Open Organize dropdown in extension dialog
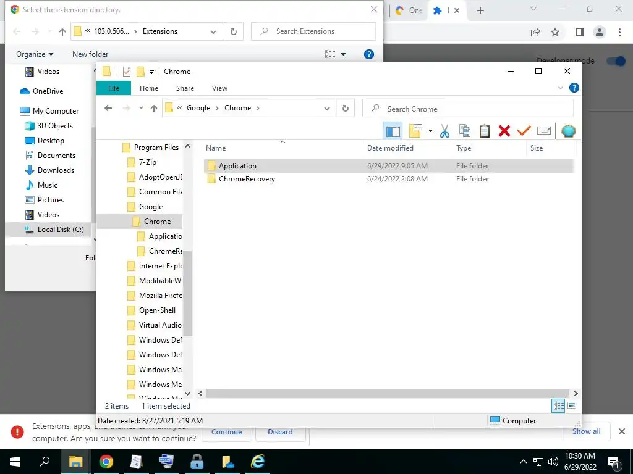633x474 pixels. 35,54
